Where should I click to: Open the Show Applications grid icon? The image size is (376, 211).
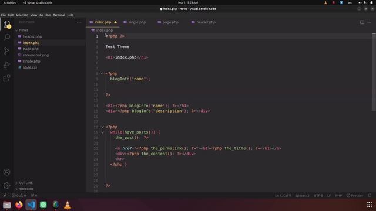point(369,205)
